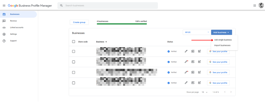Image resolution: width=265 pixels, height=103 pixels.
Task: Click the Reviews icon in sidebar
Action: tap(4, 21)
